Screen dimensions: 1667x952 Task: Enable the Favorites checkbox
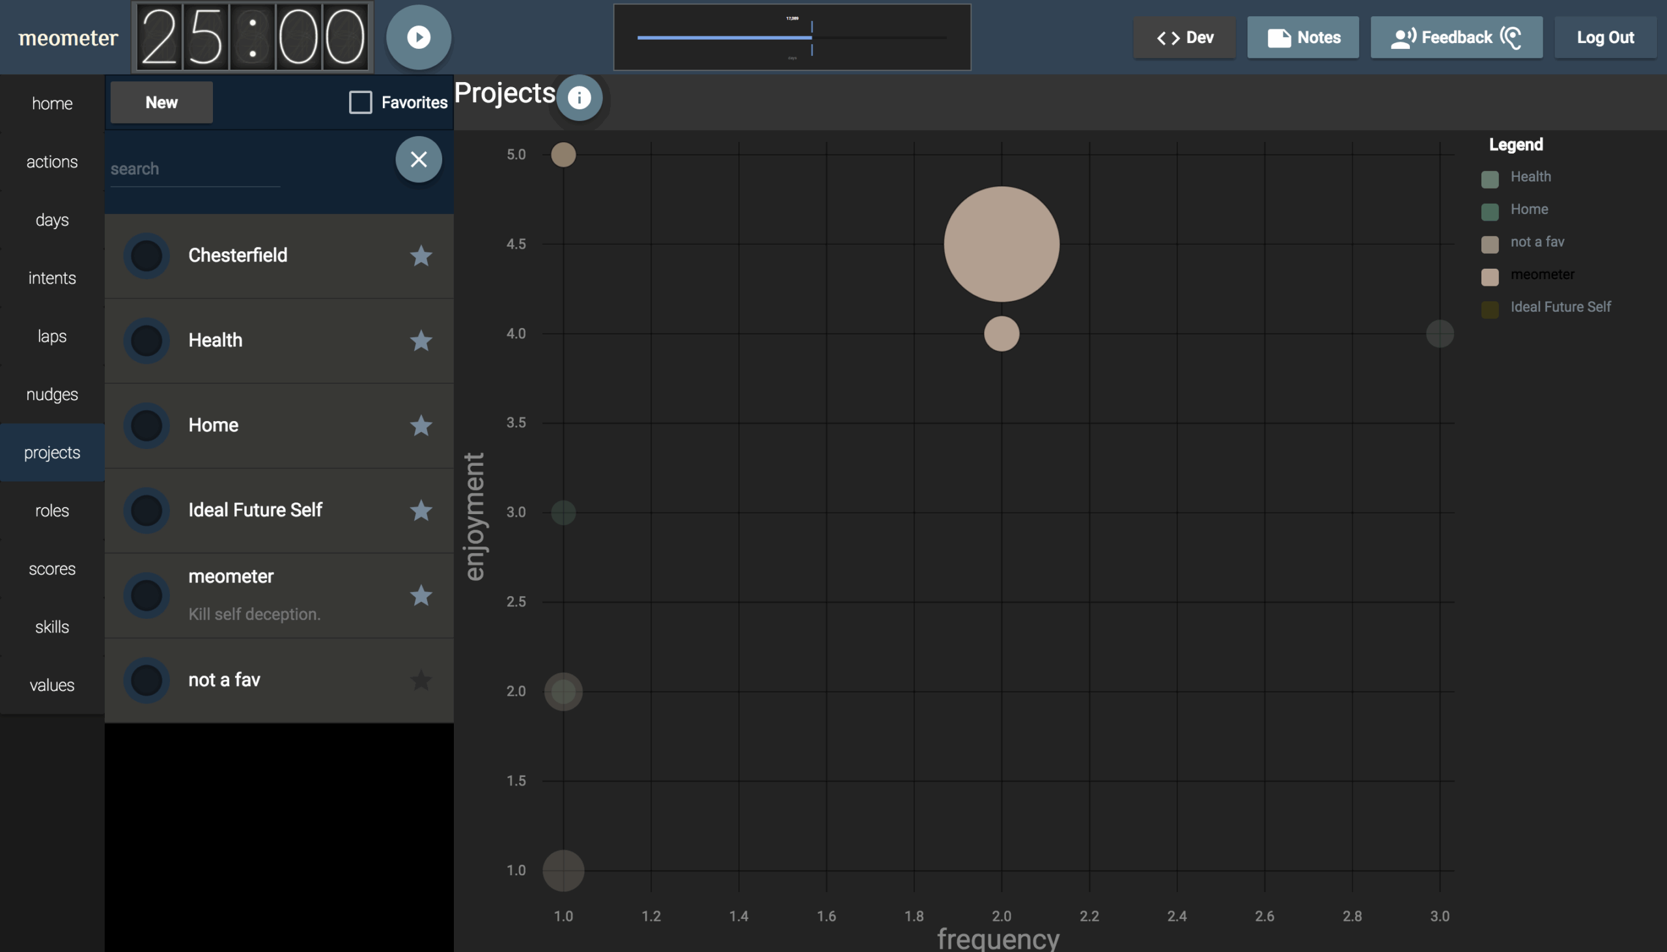coord(361,102)
